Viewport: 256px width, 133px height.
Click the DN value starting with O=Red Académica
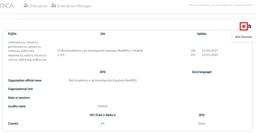pos(100,53)
